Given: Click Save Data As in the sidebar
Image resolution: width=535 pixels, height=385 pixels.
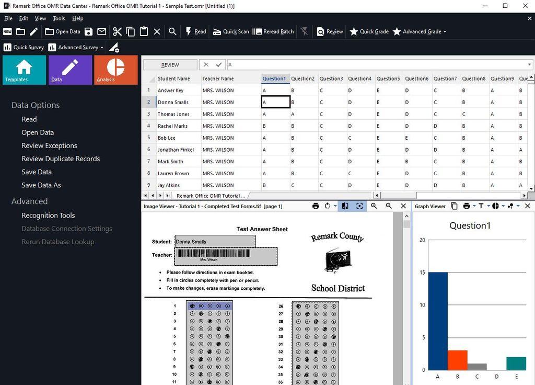Looking at the screenshot, I should coord(41,185).
